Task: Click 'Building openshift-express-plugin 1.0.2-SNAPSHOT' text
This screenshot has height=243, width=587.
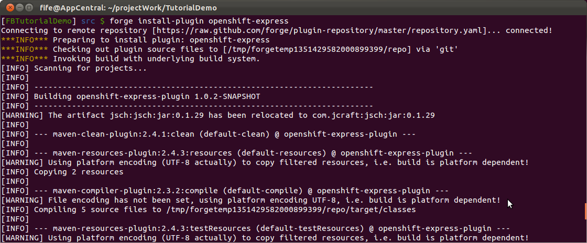Action: 147,96
